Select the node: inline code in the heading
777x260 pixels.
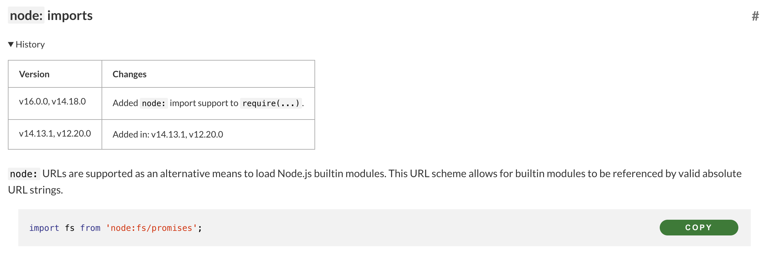26,15
